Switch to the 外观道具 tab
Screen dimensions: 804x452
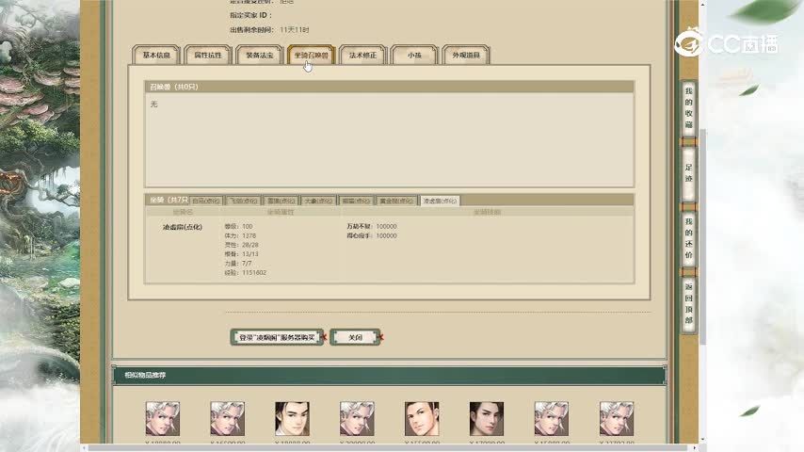tap(466, 56)
